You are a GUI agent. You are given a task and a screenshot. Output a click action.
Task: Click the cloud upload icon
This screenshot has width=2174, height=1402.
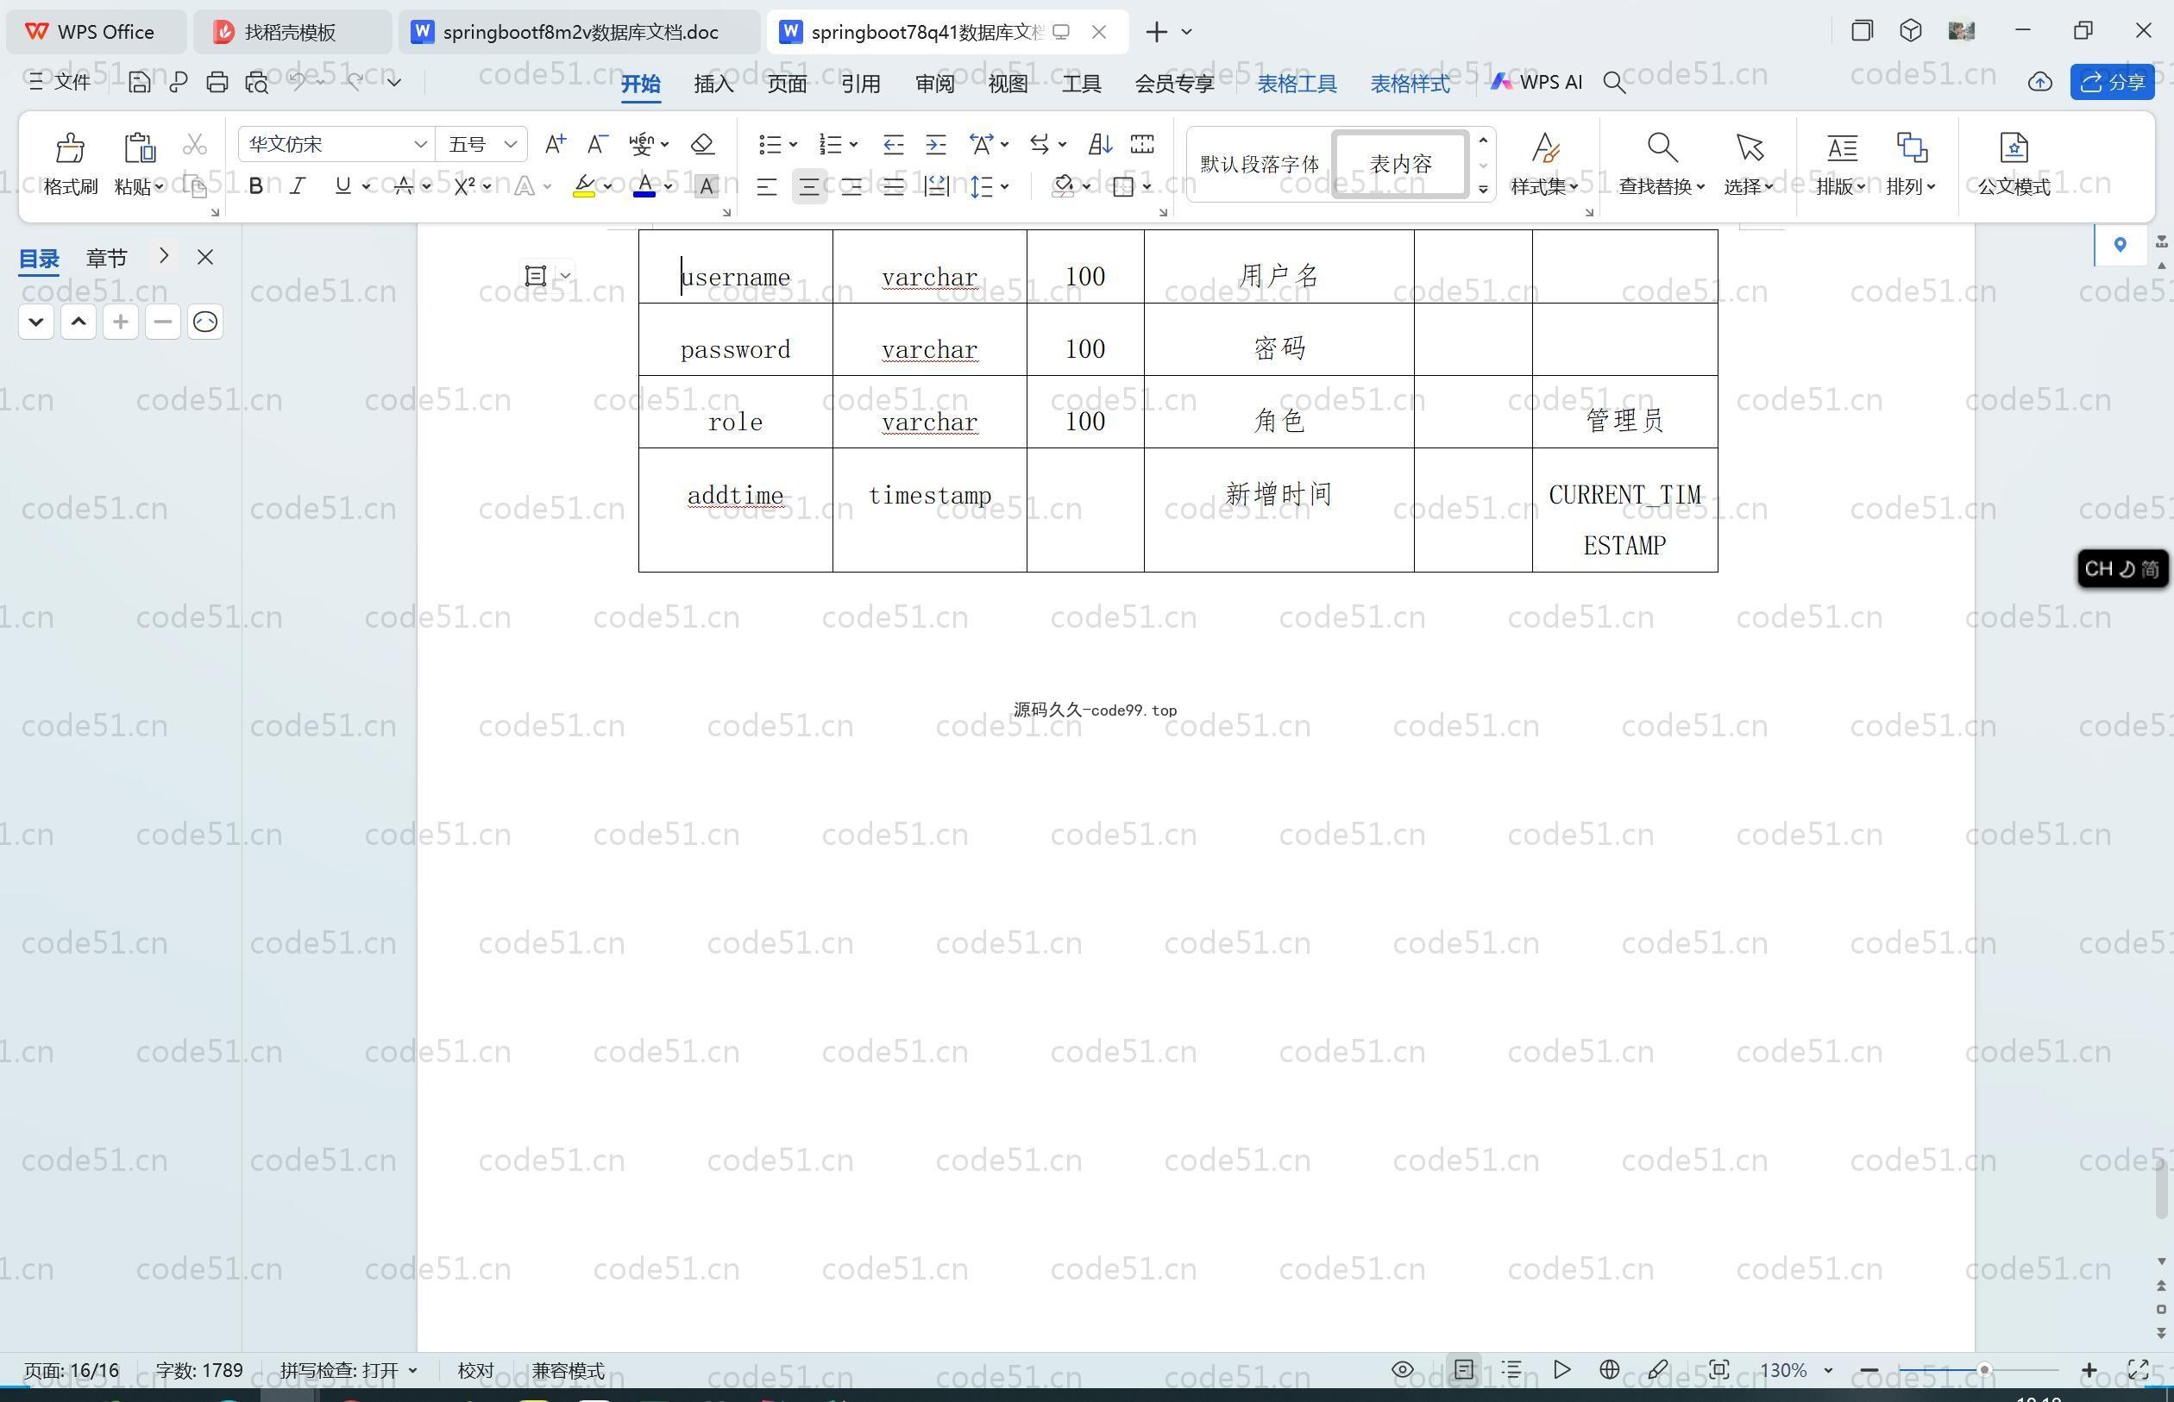point(2039,83)
